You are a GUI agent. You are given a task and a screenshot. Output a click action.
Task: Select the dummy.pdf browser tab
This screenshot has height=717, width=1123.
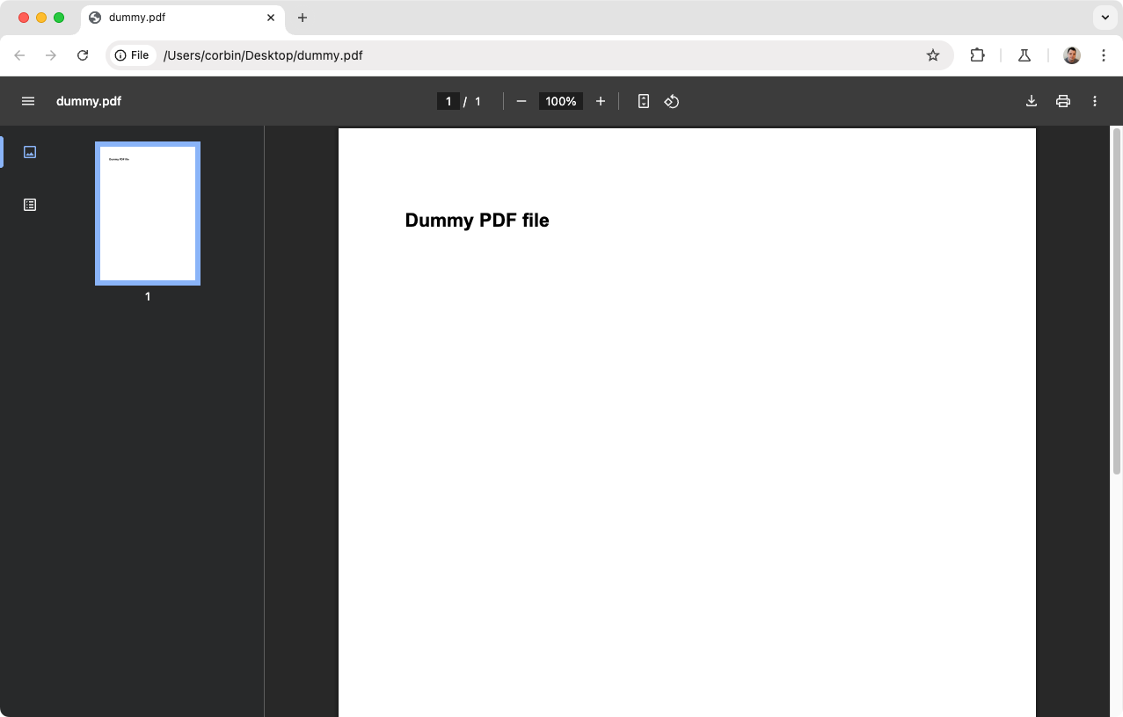[176, 18]
